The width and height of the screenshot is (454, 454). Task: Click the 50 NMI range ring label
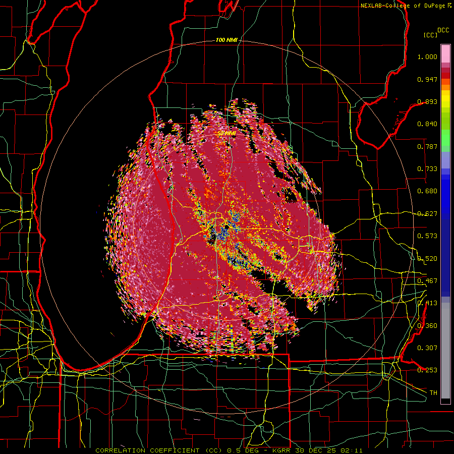[x=226, y=134]
